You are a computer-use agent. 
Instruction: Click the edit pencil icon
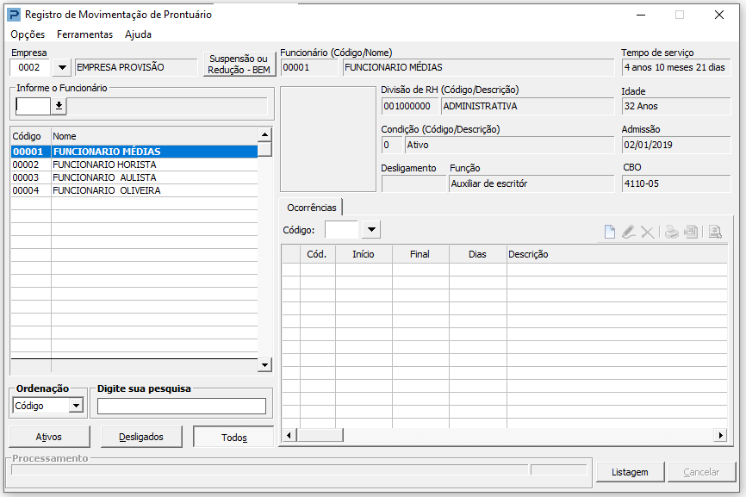coord(629,232)
